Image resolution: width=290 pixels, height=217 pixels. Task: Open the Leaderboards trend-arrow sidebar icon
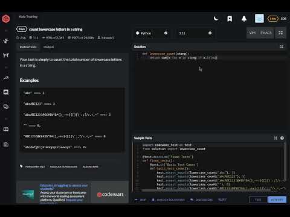[6, 78]
